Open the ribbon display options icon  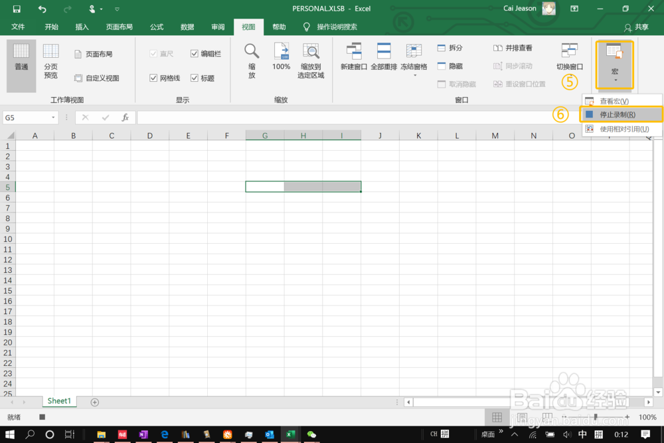point(574,9)
